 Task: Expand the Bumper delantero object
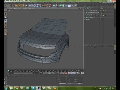coord(85,7)
